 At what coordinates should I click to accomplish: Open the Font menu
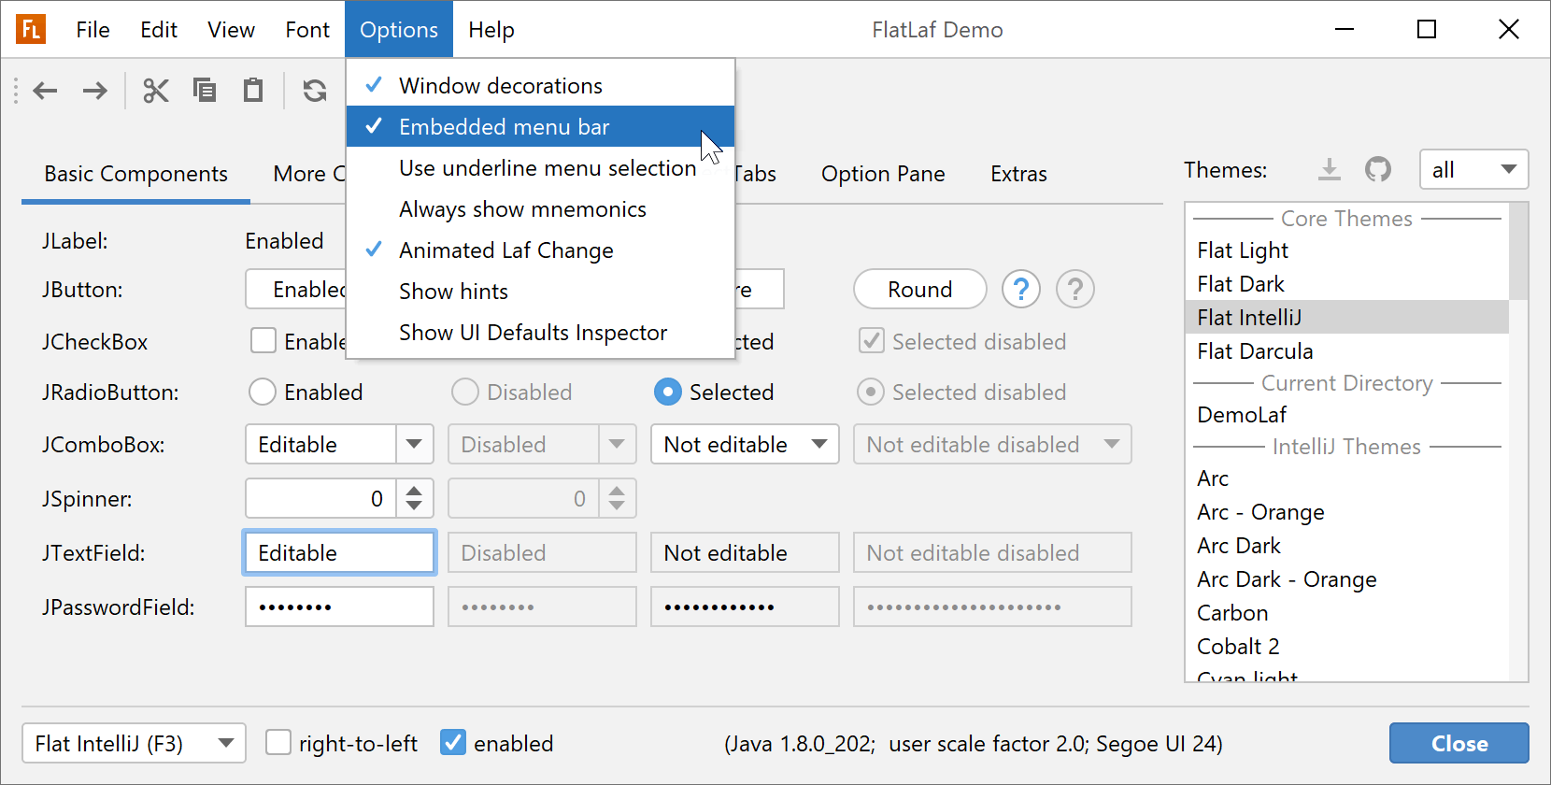pyautogui.click(x=307, y=30)
